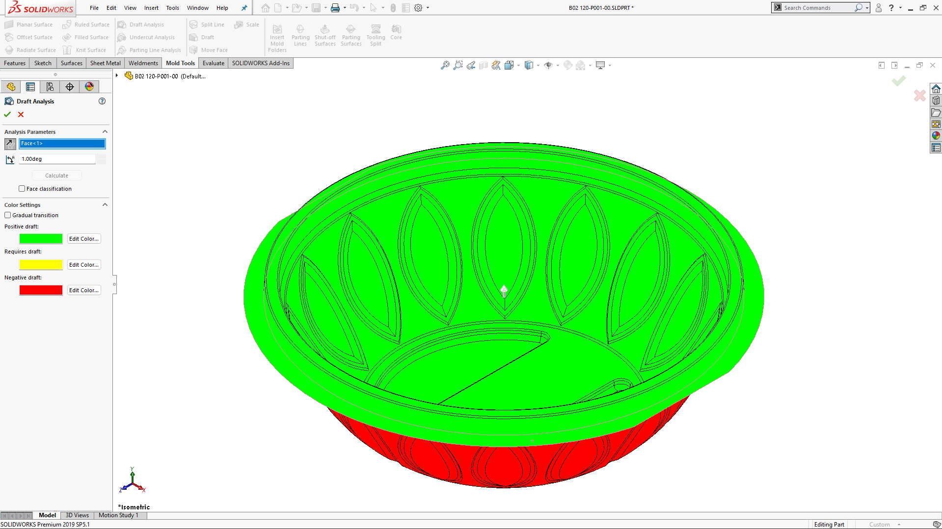This screenshot has height=529, width=942.
Task: Open Appearances color ball in task pane
Action: point(936,136)
